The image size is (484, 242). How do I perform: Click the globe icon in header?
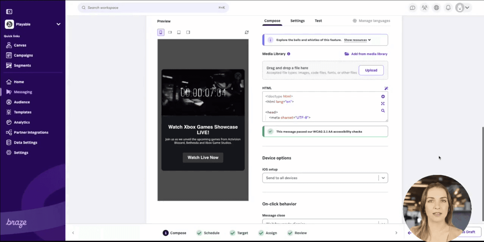pyautogui.click(x=436, y=8)
